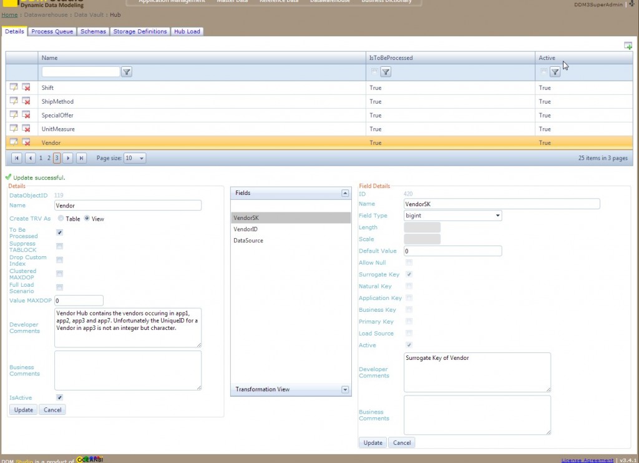Edit the SpecialOffer row
The height and width of the screenshot is (463, 639).
click(x=14, y=115)
